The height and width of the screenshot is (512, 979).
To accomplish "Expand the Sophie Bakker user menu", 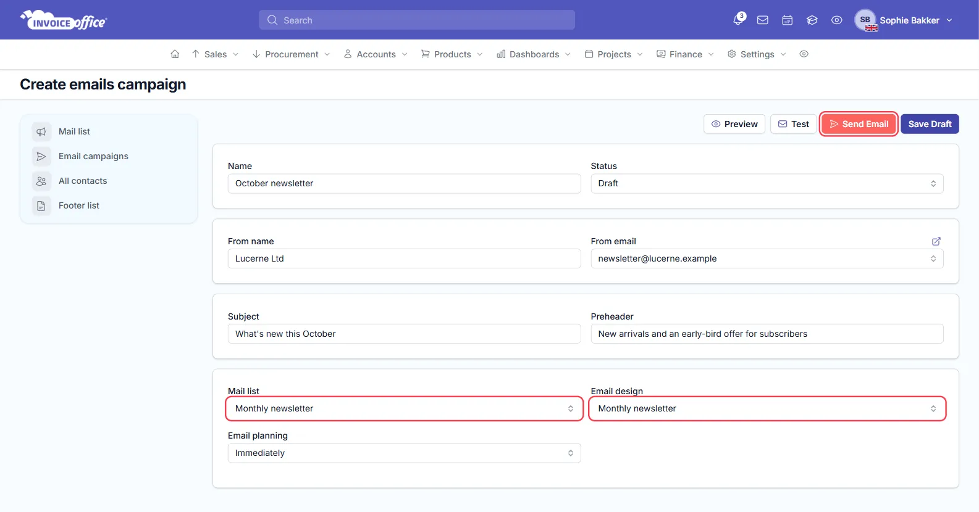I will pyautogui.click(x=904, y=20).
